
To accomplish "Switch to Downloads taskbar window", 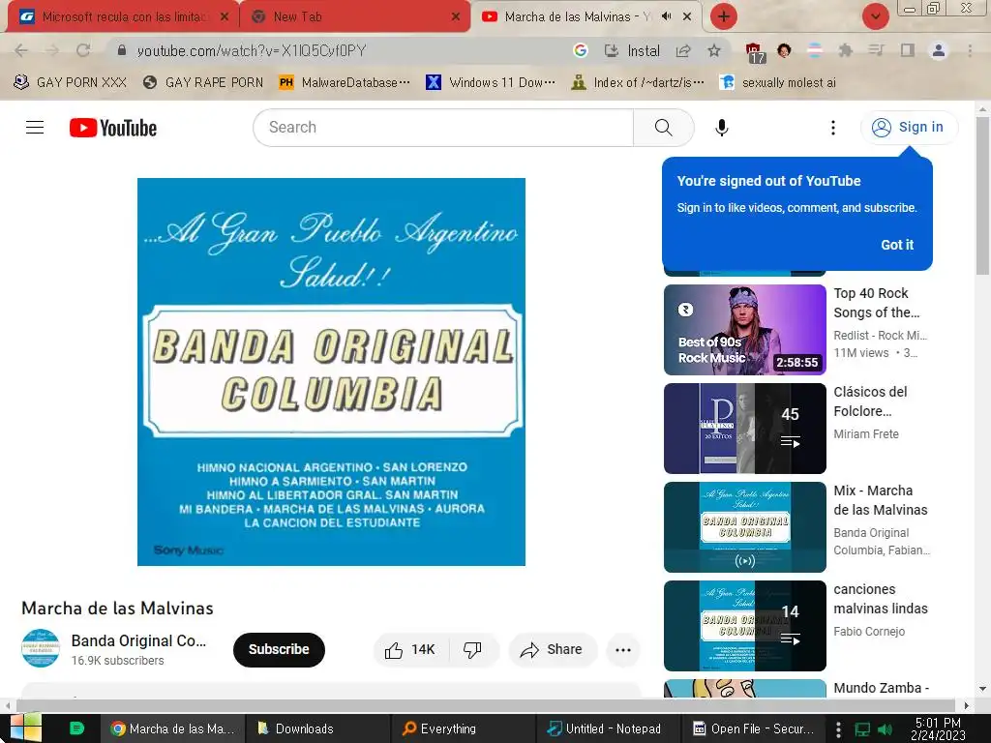I will pos(317,728).
